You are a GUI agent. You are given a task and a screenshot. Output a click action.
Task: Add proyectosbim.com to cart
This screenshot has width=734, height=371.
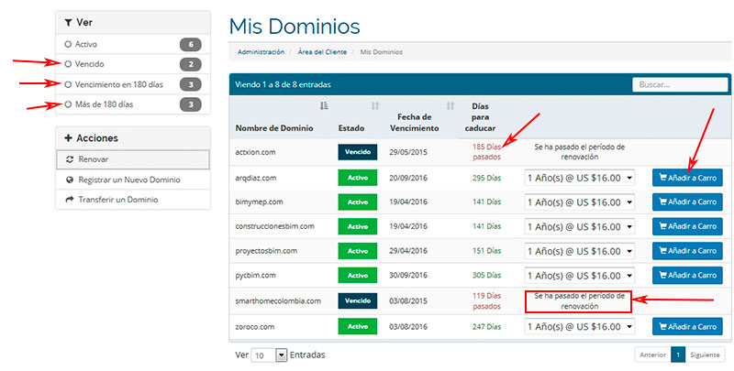coord(687,251)
